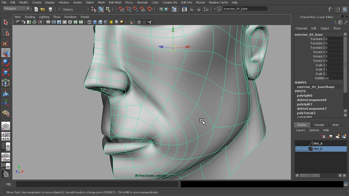Click the Options menu in Layer Editor

(314, 130)
